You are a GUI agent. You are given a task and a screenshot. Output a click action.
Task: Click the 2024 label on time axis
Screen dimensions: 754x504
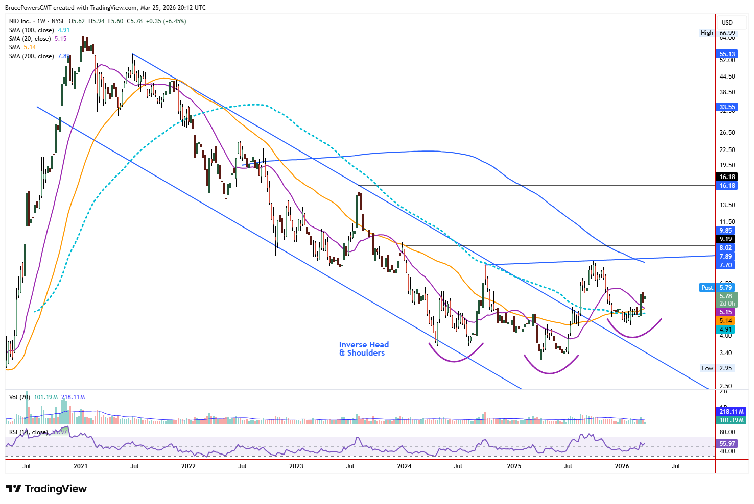[405, 466]
